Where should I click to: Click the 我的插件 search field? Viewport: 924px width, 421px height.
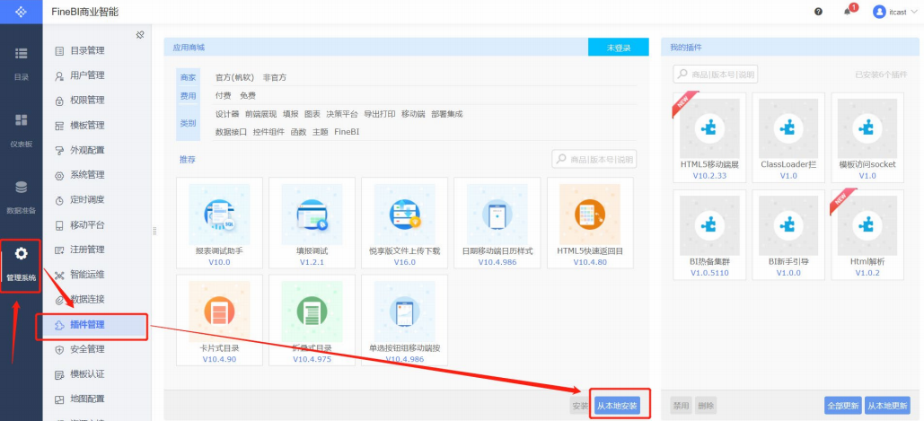716,75
